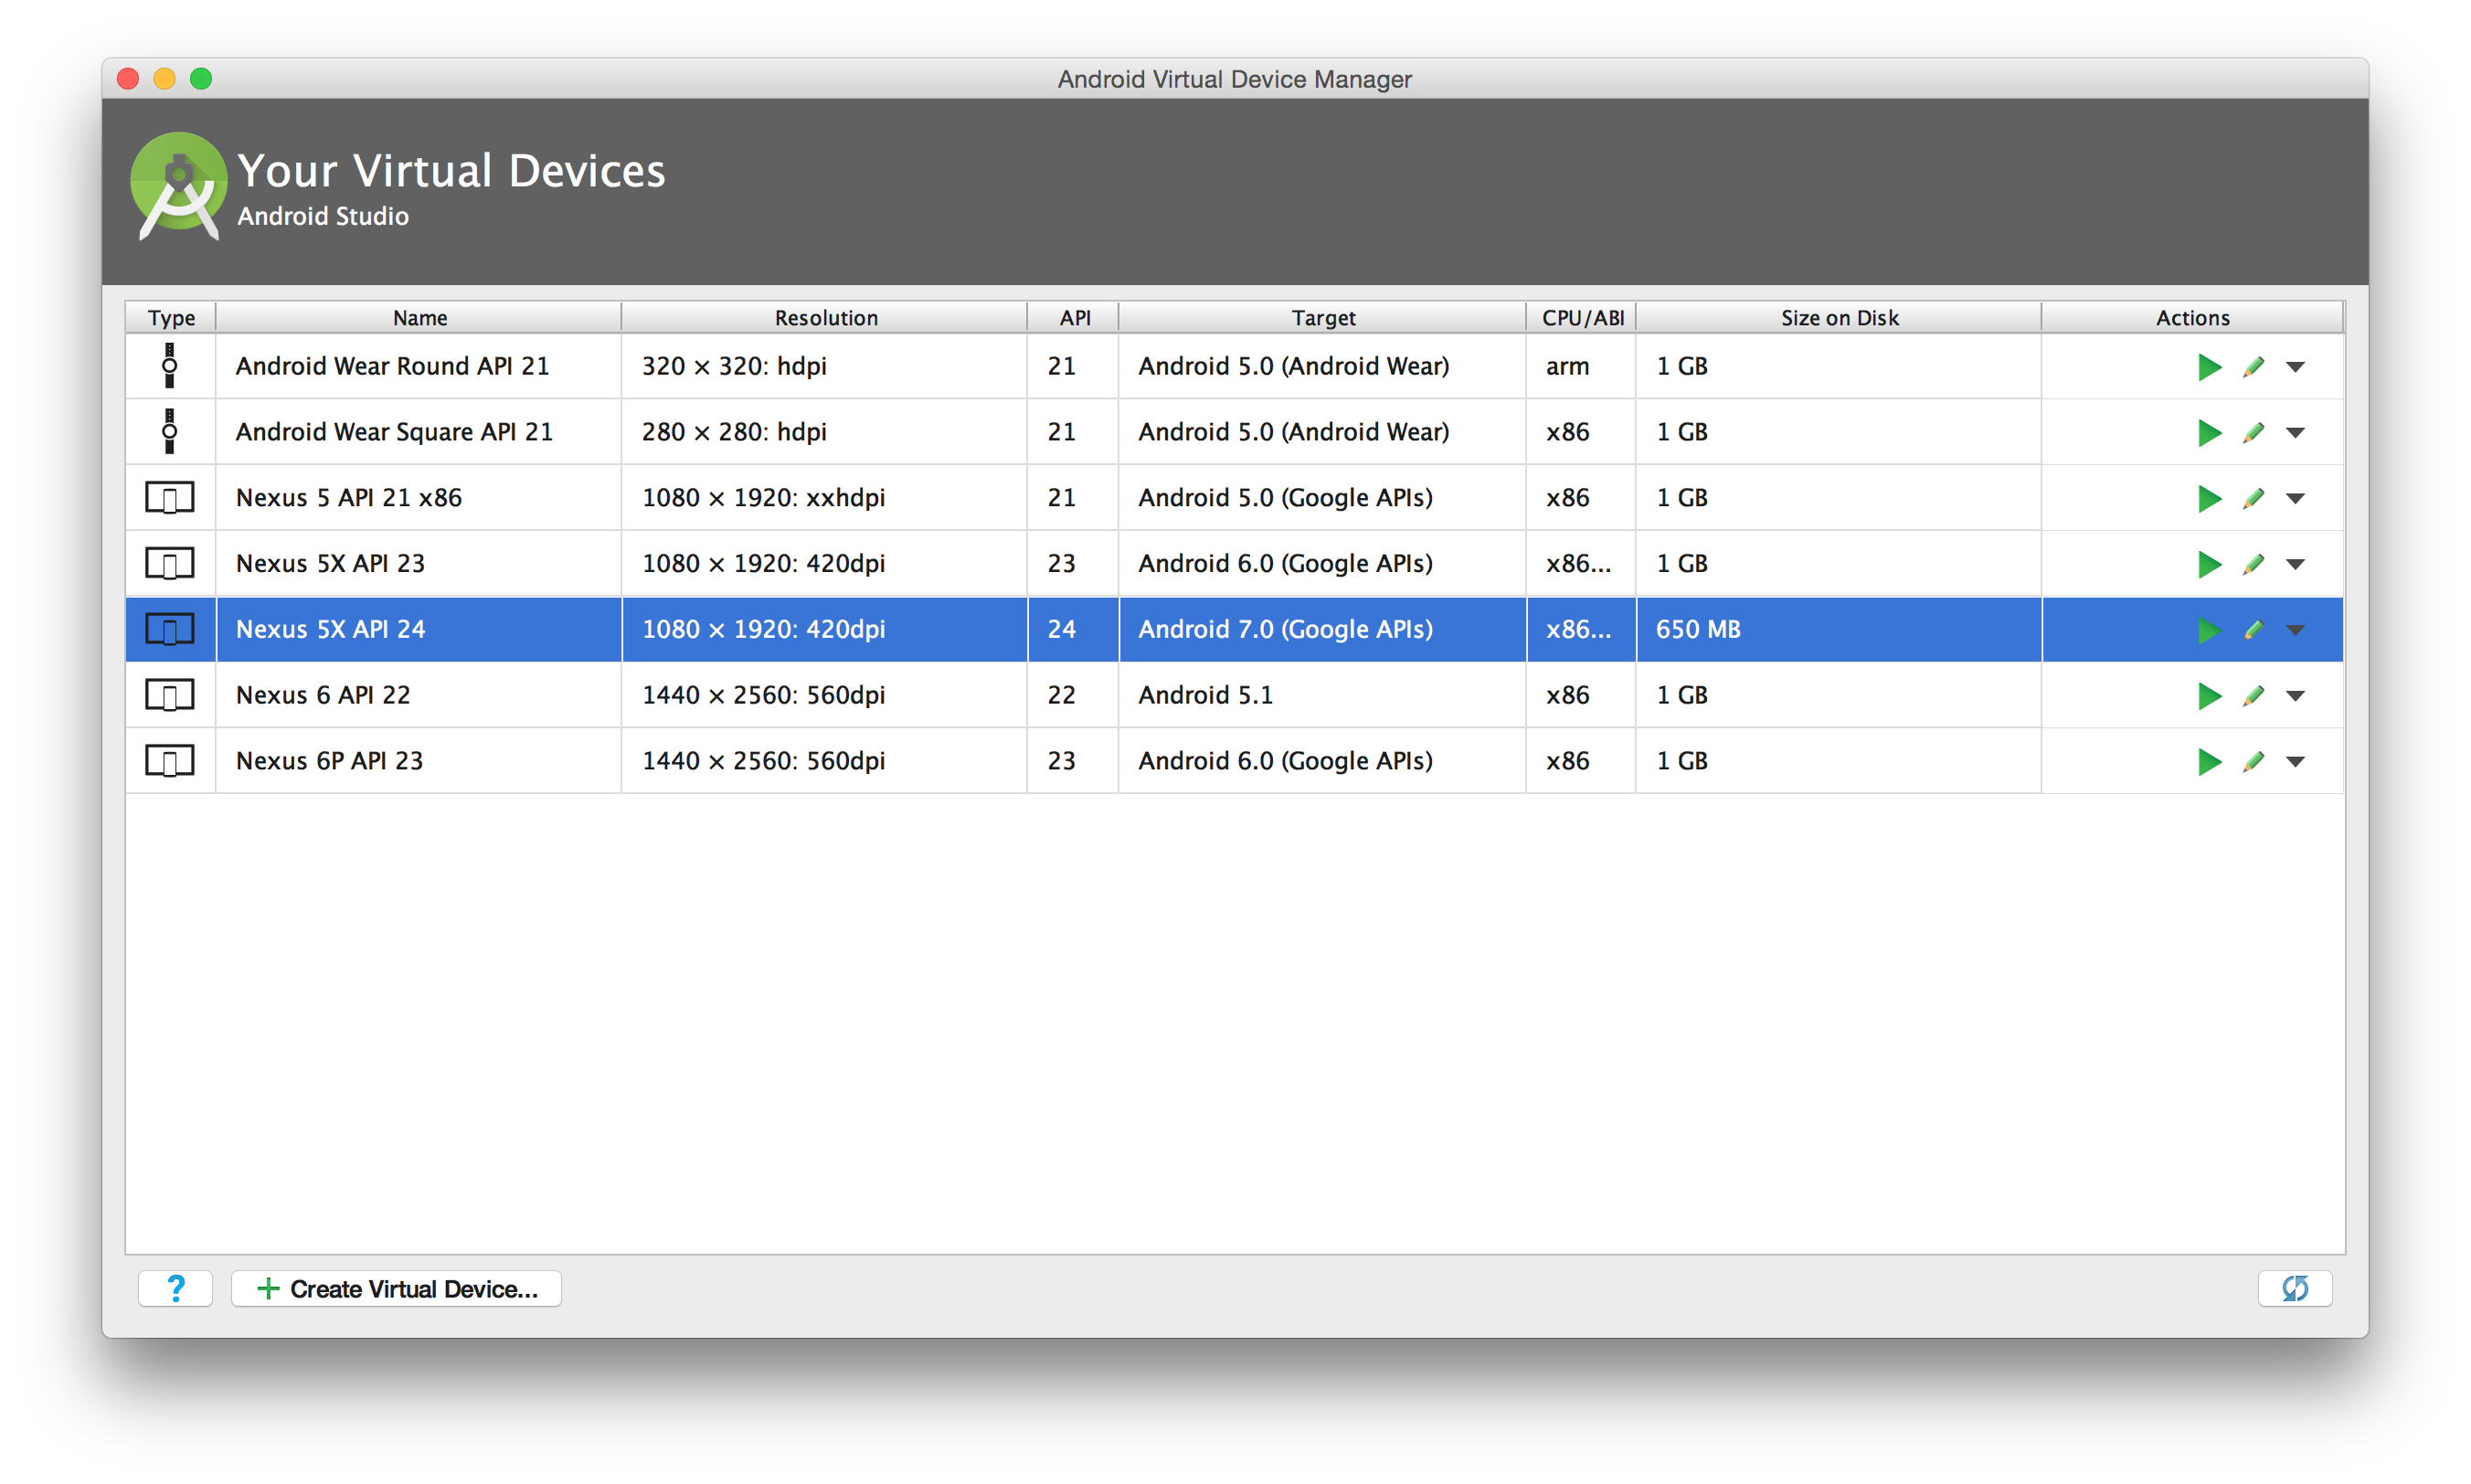Select the Nexus 6P API 23 name
2471x1484 pixels.
(x=329, y=761)
